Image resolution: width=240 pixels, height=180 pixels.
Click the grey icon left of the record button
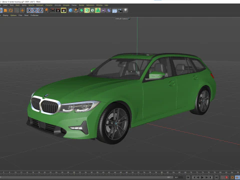pyautogui.click(x=222, y=177)
